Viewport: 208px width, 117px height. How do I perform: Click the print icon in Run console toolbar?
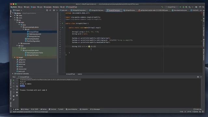pos(17,92)
